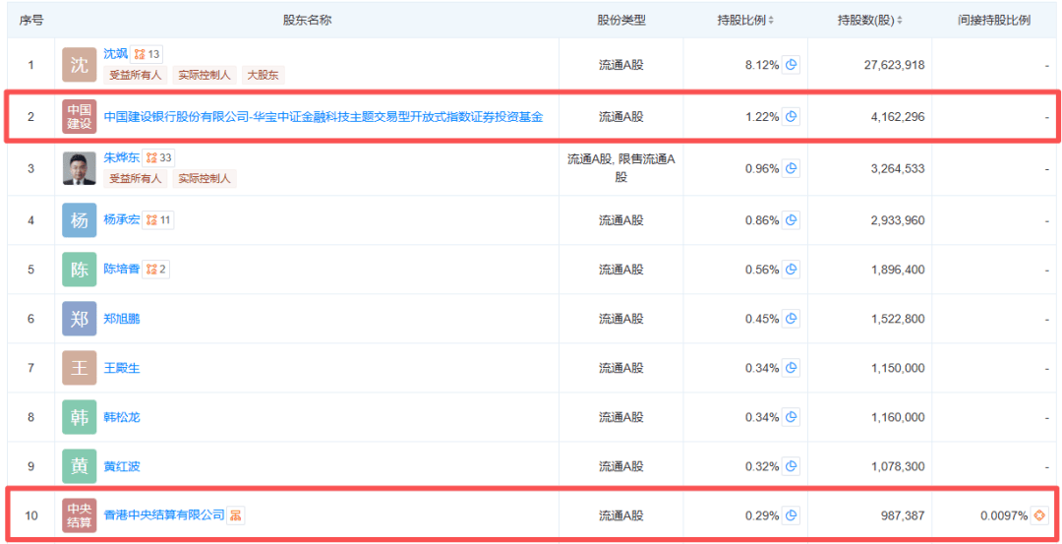1062x544 pixels.
Task: Click 杨 avatar in row 4
Action: [x=80, y=220]
